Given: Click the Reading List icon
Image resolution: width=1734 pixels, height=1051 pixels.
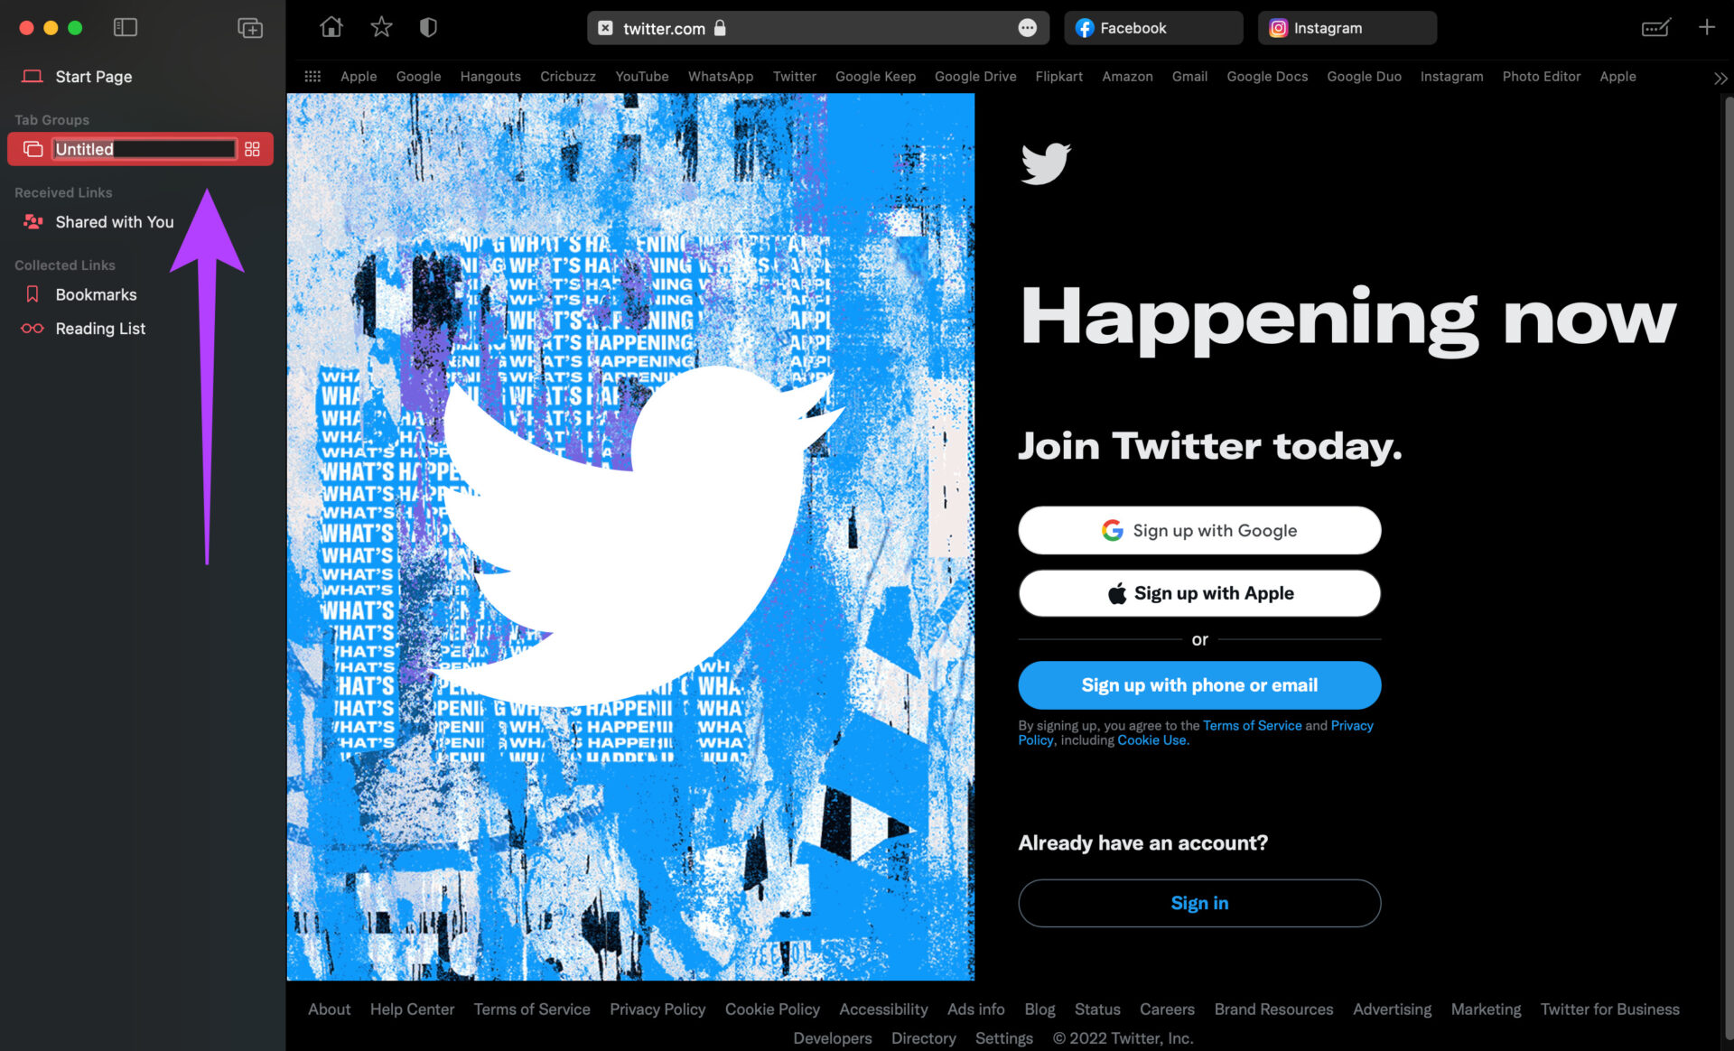Looking at the screenshot, I should 33,328.
